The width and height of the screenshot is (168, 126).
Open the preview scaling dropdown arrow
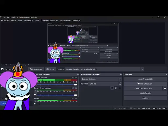29,65
